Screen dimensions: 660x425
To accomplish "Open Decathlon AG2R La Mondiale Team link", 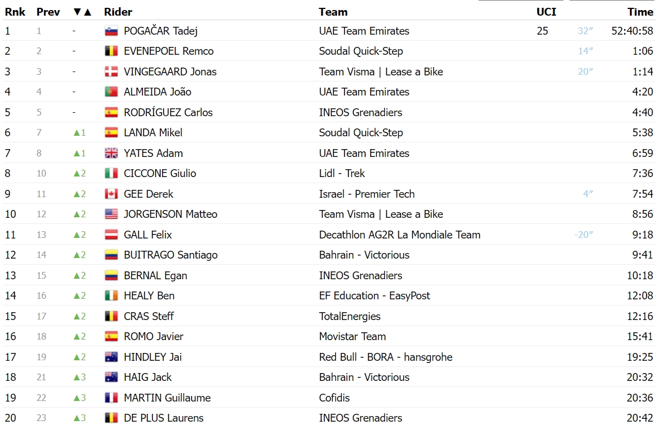I will click(399, 235).
